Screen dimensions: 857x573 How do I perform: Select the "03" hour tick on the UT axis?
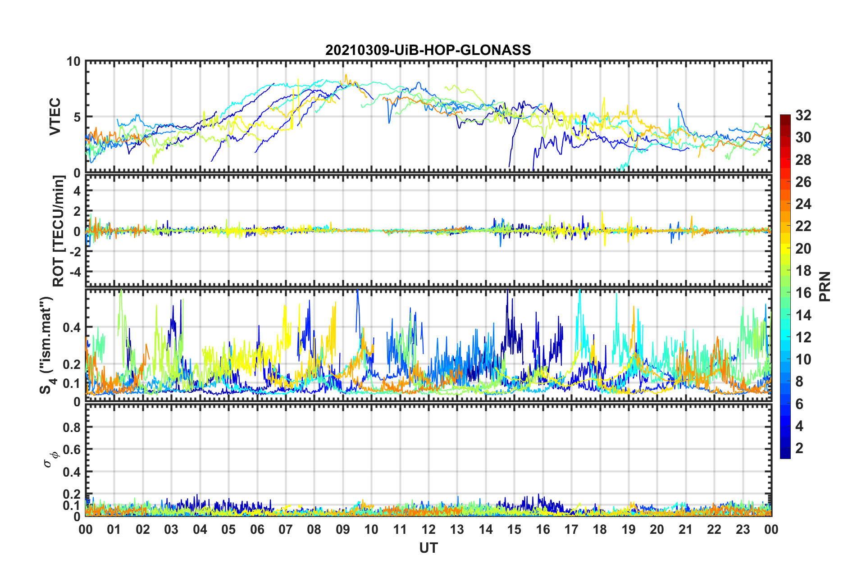coord(171,530)
